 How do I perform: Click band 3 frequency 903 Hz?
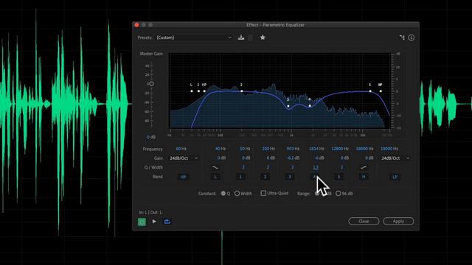click(x=293, y=149)
